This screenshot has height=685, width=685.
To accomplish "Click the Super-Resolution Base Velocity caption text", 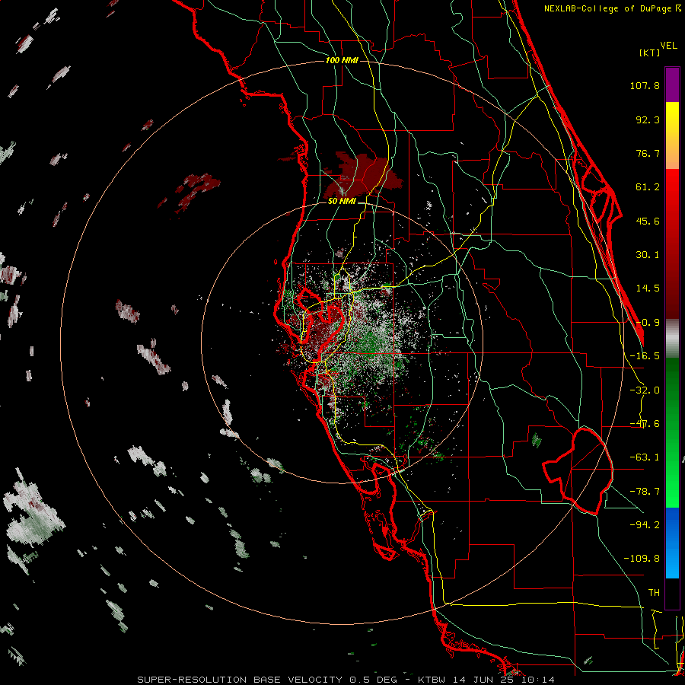I will pos(346,680).
